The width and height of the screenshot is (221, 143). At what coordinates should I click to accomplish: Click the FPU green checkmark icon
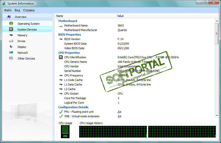(x=61, y=112)
